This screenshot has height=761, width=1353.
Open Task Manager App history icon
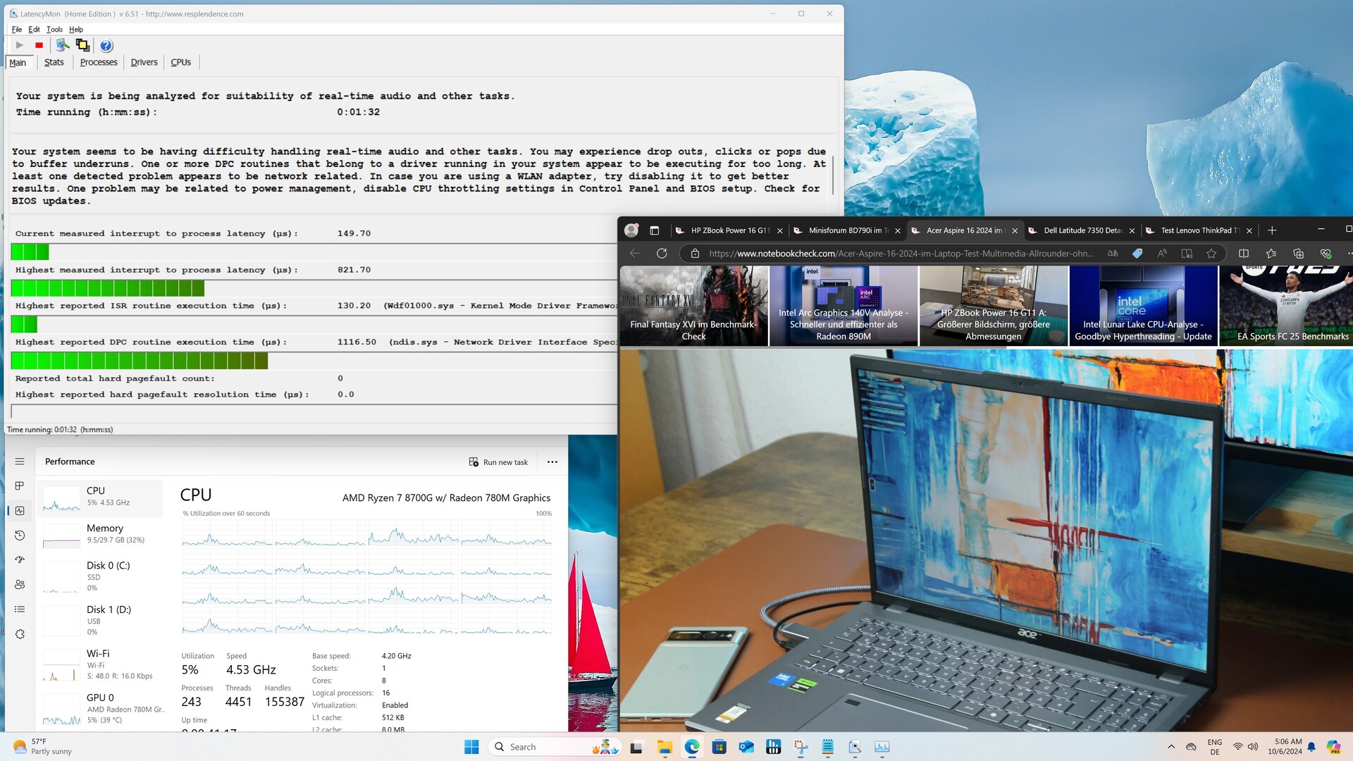tap(20, 536)
